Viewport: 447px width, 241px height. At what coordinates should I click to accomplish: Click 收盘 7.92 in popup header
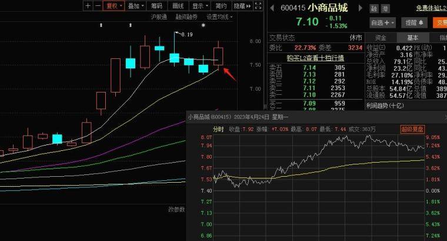tap(242, 130)
